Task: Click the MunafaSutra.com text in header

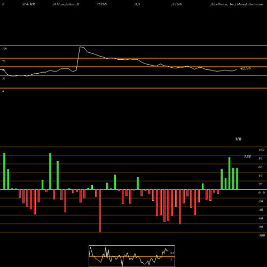Action: click(250, 4)
